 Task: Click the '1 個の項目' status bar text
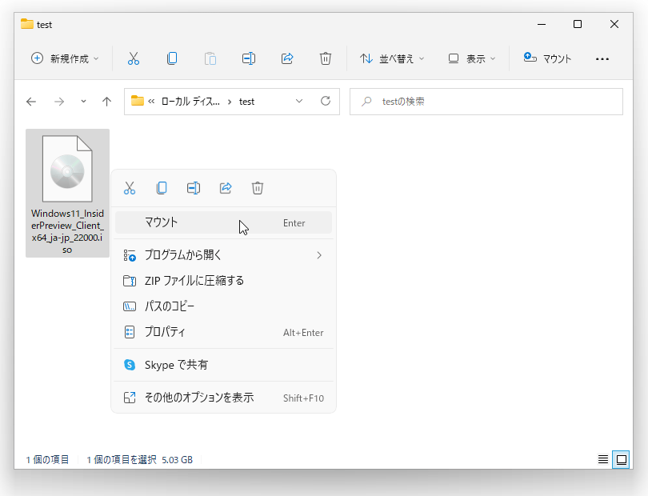47,460
